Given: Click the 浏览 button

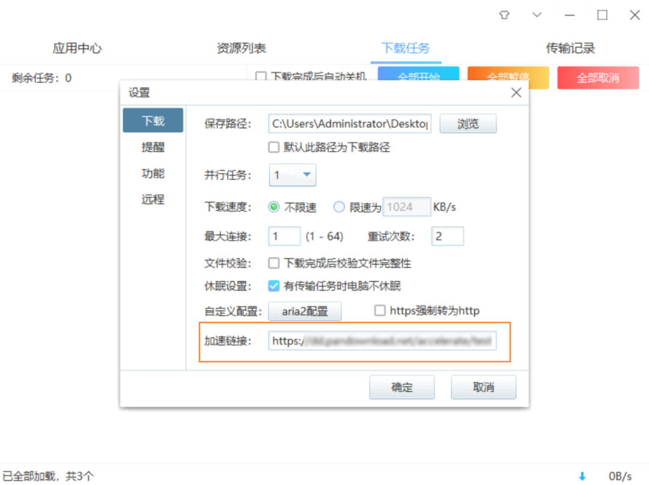Looking at the screenshot, I should point(468,124).
